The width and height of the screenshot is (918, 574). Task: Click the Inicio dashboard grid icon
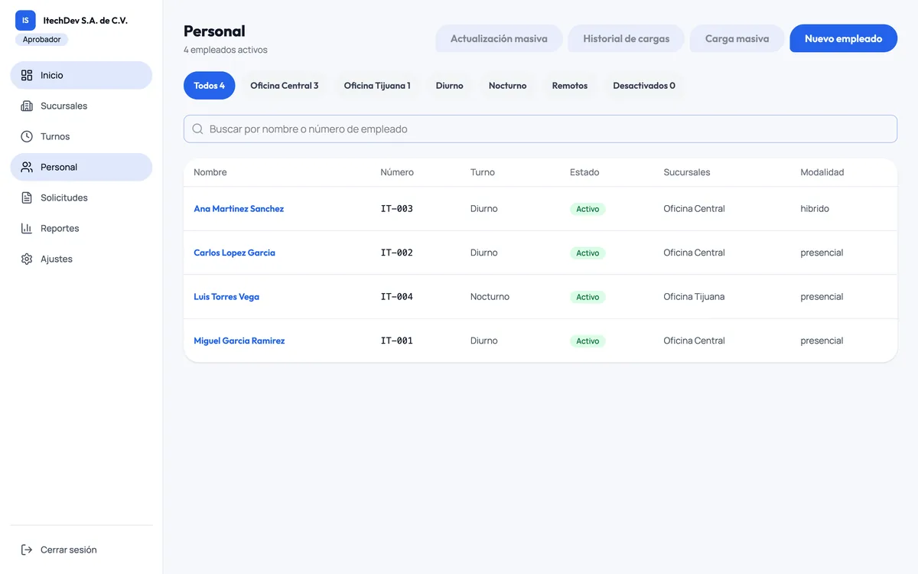(27, 75)
